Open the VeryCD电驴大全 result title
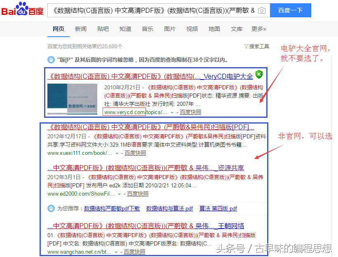Screen dimensions: 338x257 [150, 76]
